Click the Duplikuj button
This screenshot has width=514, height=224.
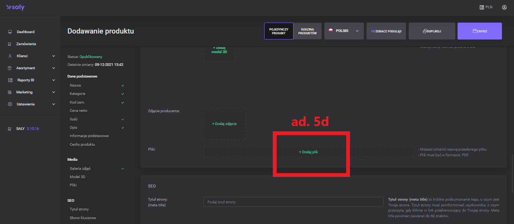coord(432,31)
